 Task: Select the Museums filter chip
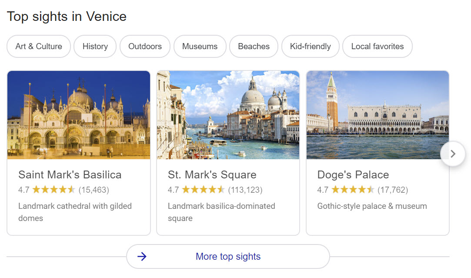200,47
